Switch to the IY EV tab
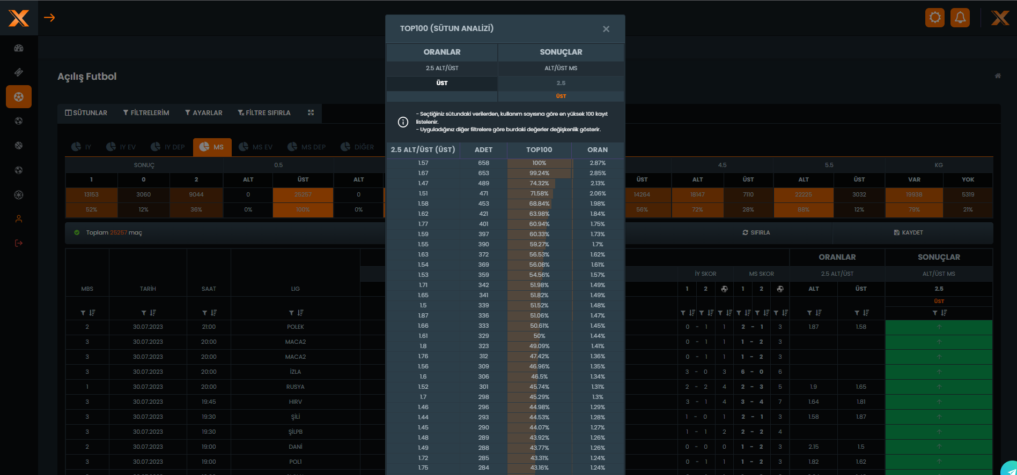Screen dimensions: 1017x475 point(121,147)
